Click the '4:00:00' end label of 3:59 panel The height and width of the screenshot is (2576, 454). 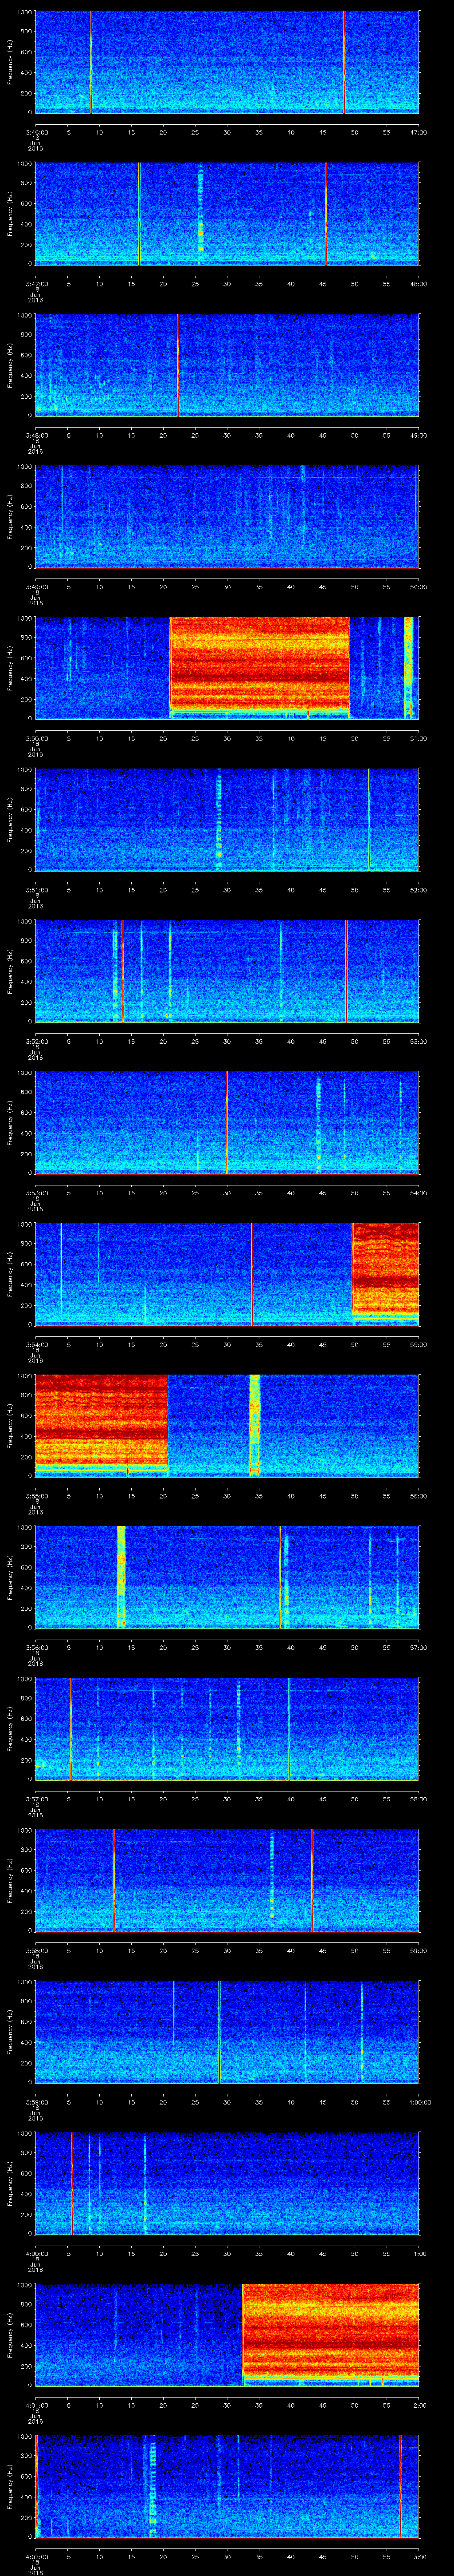[x=419, y=2102]
